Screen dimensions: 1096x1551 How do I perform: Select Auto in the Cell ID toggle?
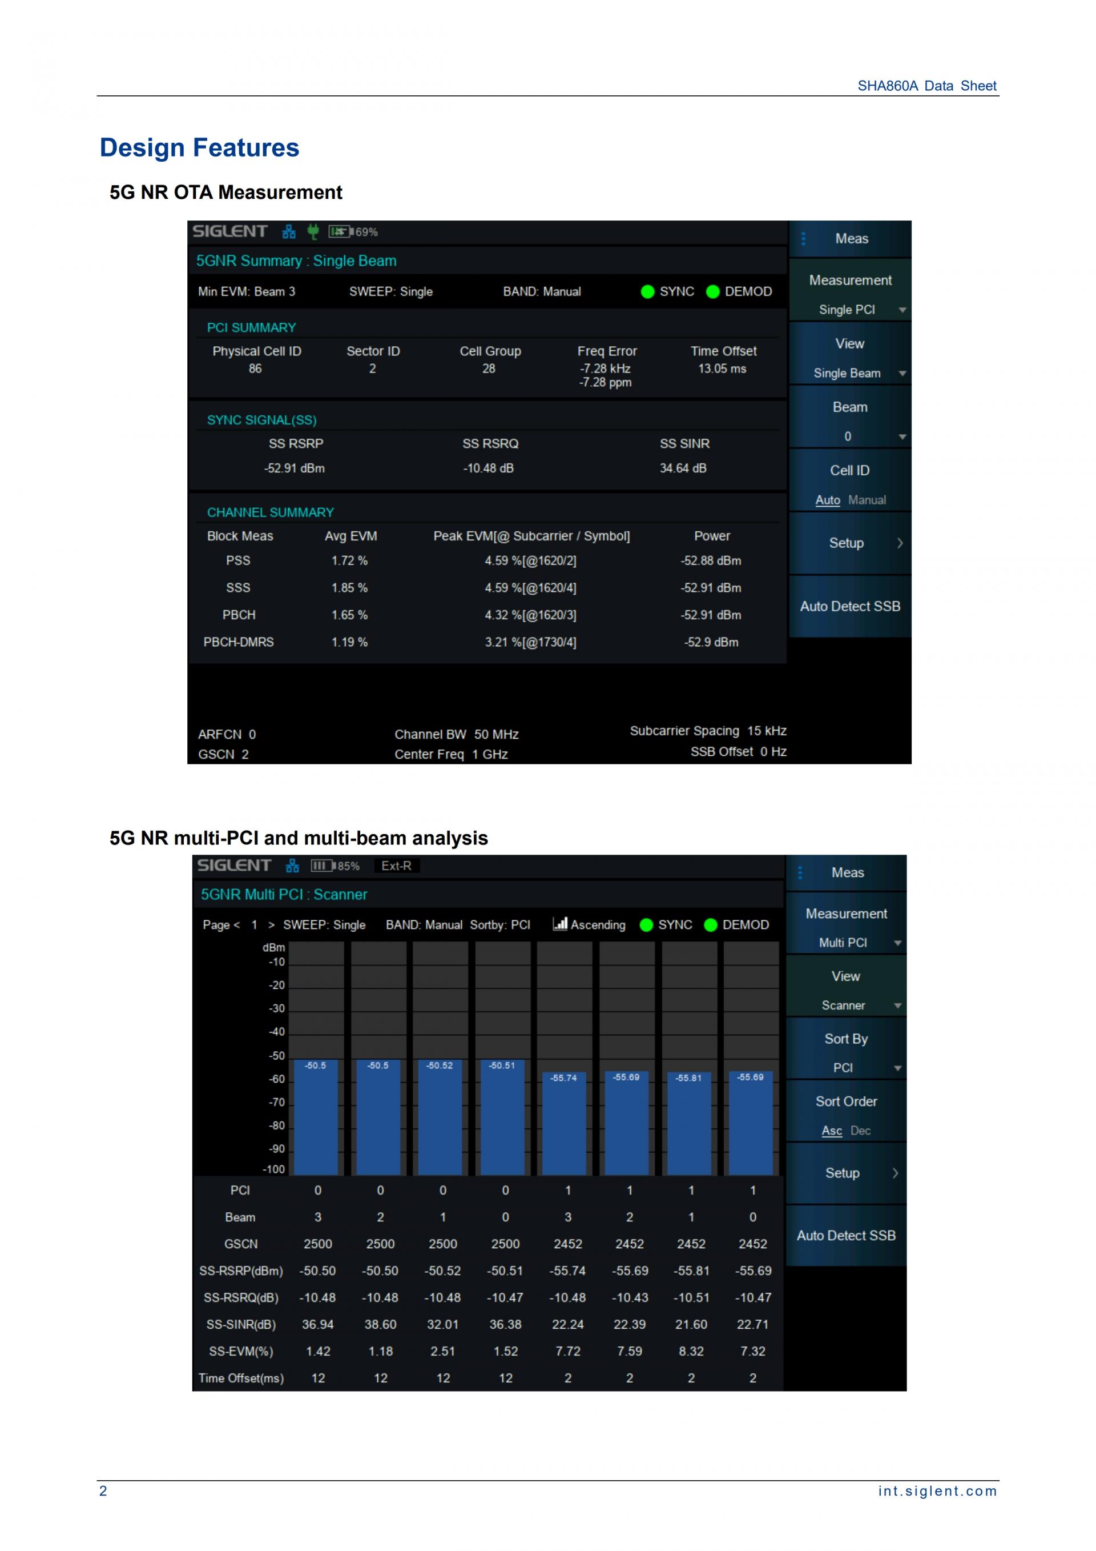tap(827, 500)
